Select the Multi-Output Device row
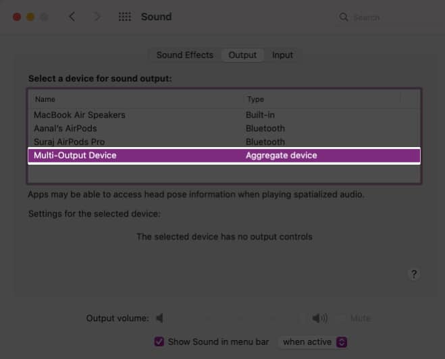445x359 pixels. pos(224,155)
